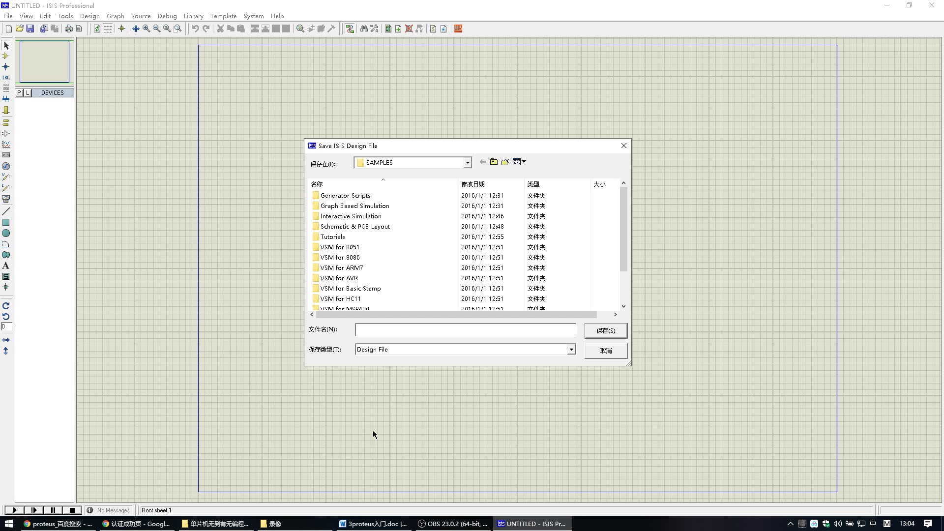
Task: Click the 取消 cancel button
Action: pos(606,351)
